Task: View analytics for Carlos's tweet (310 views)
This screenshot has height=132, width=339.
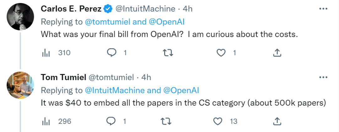Action: pyautogui.click(x=46, y=53)
